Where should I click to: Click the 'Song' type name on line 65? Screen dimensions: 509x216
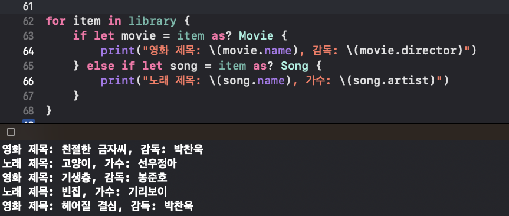pos(294,66)
